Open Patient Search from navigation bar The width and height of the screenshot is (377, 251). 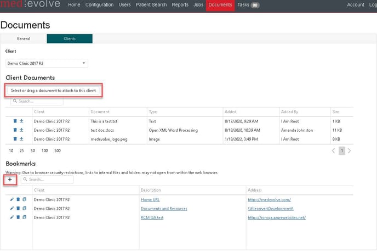pyautogui.click(x=151, y=5)
